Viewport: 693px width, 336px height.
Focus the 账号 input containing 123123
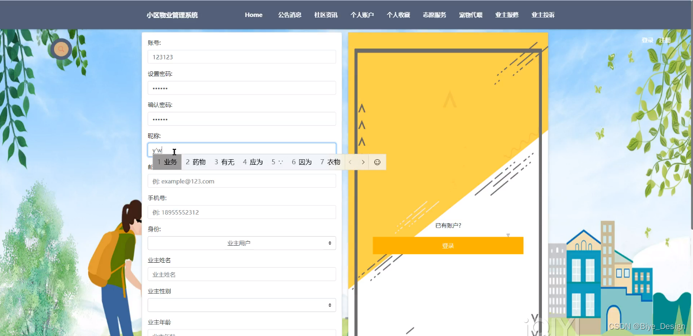click(x=242, y=57)
